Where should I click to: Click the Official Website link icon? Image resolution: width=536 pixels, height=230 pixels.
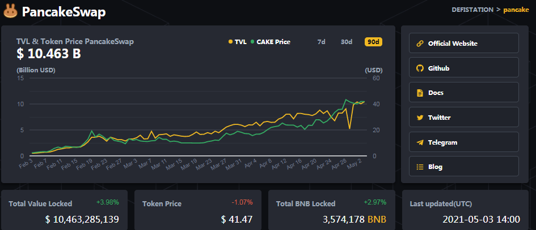point(420,44)
